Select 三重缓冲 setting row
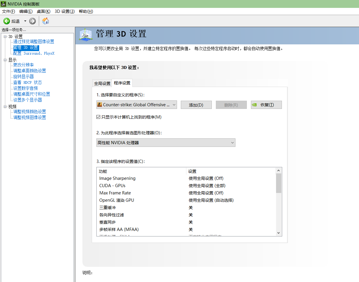 pos(186,208)
